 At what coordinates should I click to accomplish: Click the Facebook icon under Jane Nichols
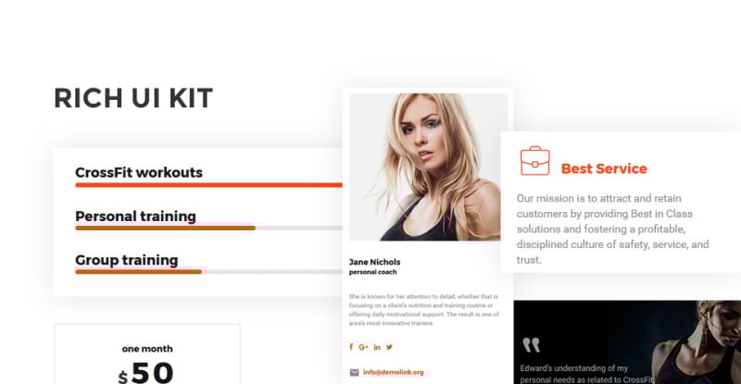351,347
